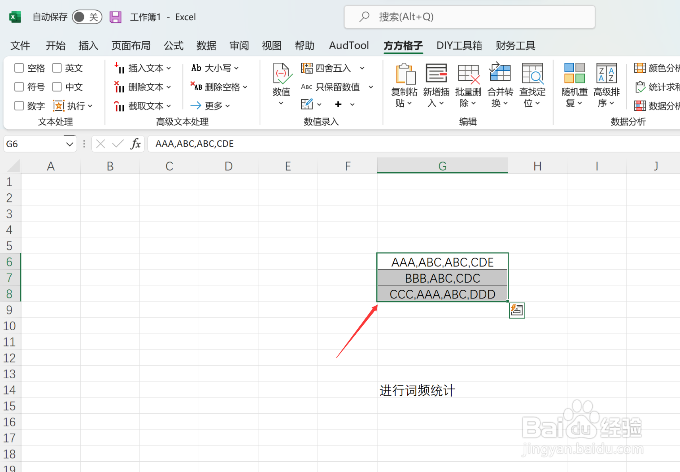The height and width of the screenshot is (472, 680).
Task: Open the 开始 ribbon tab
Action: point(56,45)
